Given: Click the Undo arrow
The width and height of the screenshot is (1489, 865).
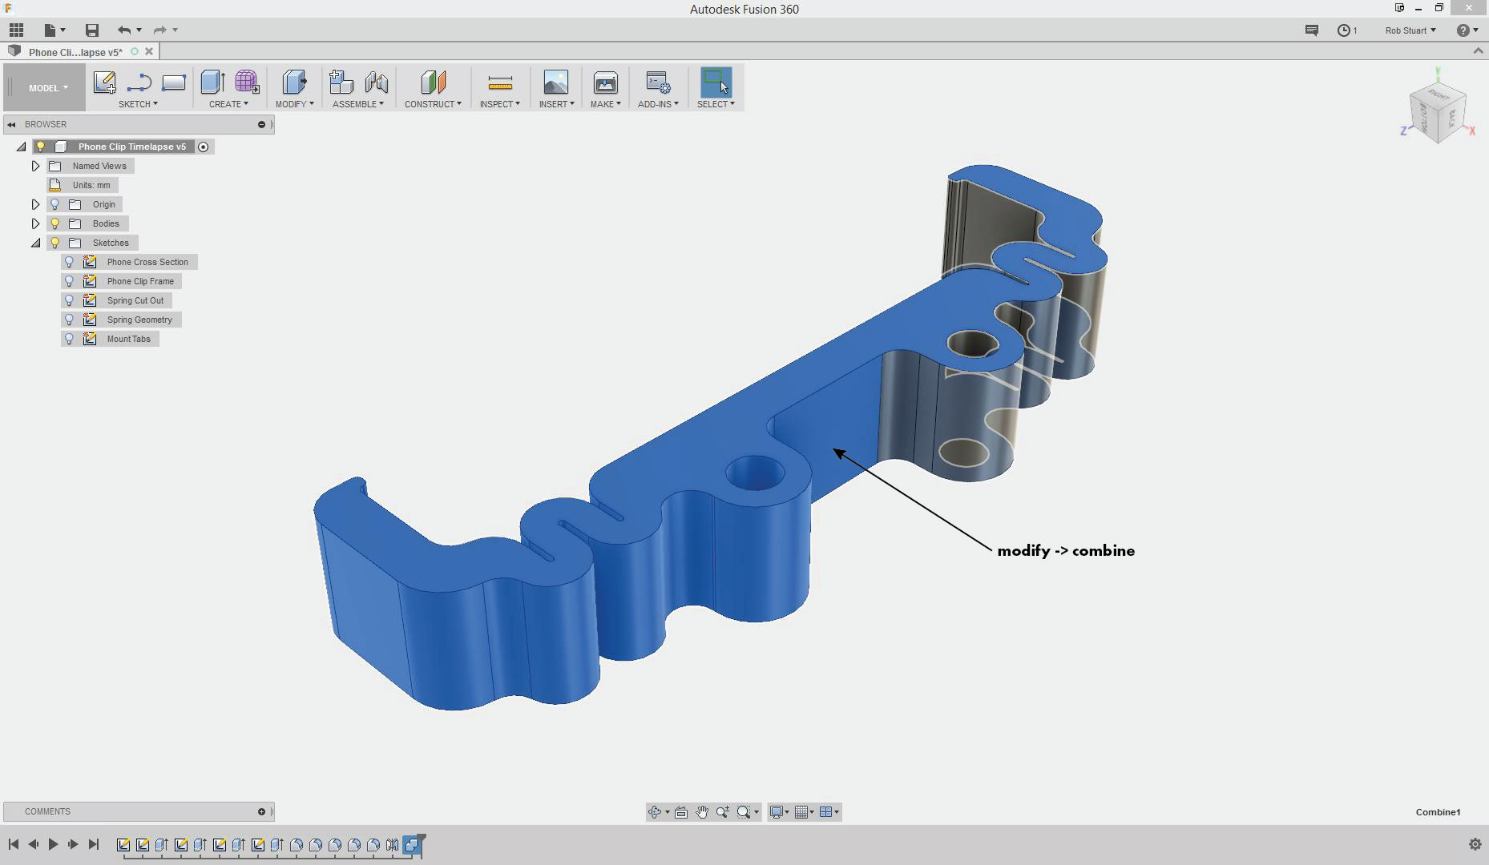Looking at the screenshot, I should click(123, 30).
